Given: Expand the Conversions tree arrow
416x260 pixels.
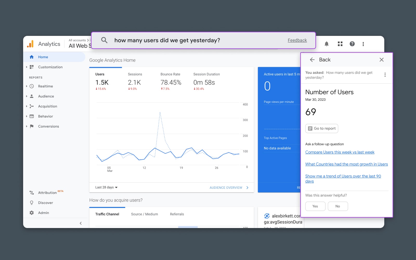Looking at the screenshot, I should (27, 126).
